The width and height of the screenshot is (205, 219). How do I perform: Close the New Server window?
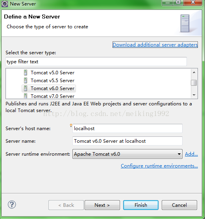(x=193, y=2)
